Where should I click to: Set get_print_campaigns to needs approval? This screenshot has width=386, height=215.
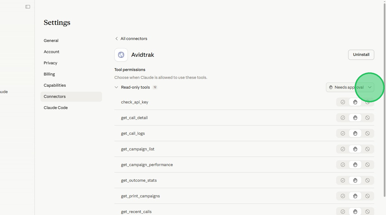[x=355, y=196]
